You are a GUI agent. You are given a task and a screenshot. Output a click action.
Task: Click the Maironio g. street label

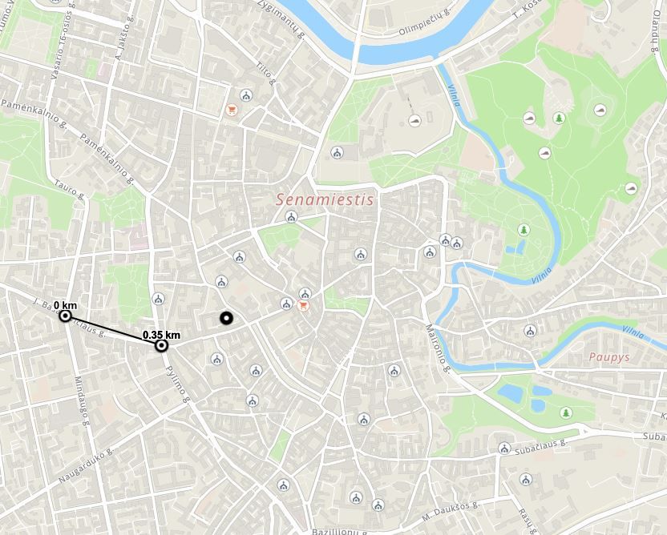[x=439, y=349]
